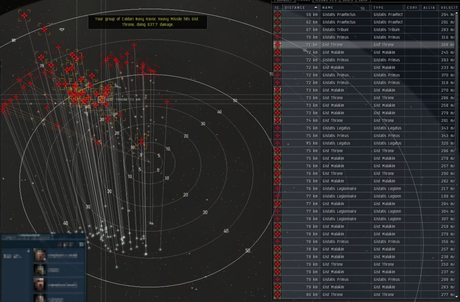Select icon of Gistatis Primus moving 370 m/s
This screenshot has height=302, width=460.
[277, 75]
